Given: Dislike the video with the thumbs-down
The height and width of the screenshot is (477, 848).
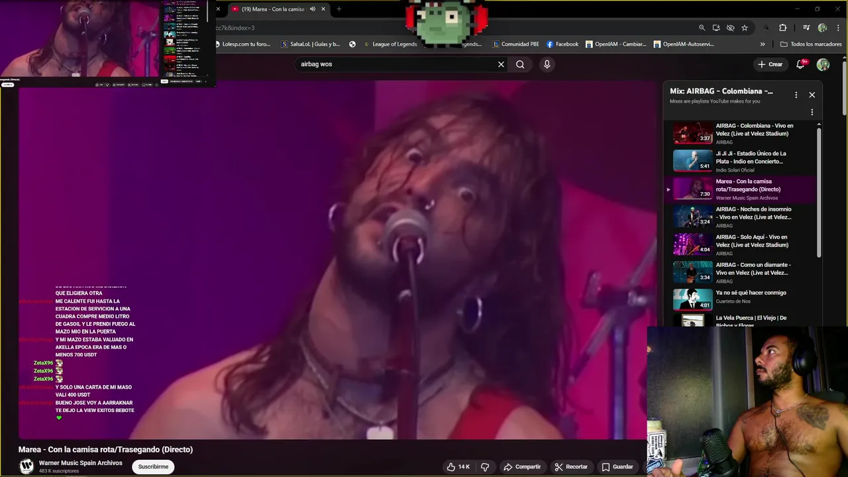Looking at the screenshot, I should pos(485,466).
